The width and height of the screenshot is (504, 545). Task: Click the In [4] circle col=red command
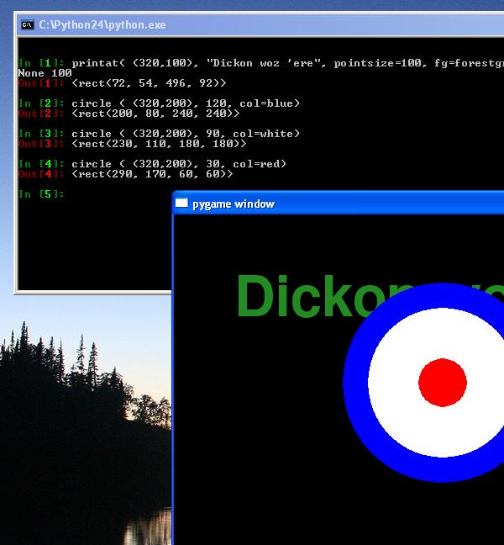[179, 164]
